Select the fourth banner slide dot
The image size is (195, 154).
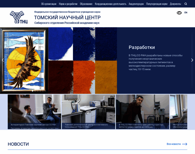coord(40,91)
